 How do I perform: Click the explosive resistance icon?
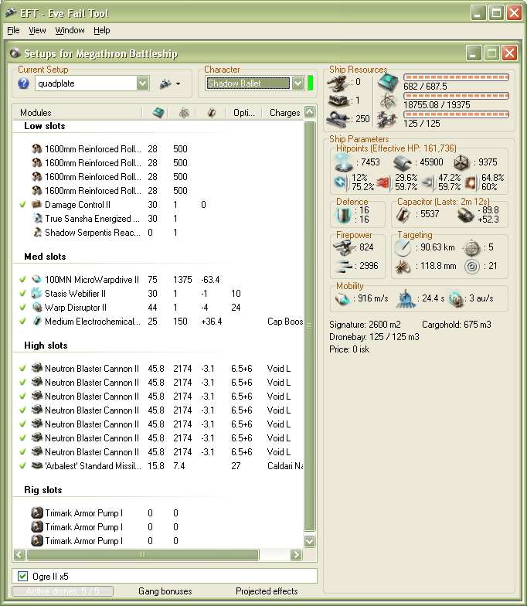[471, 182]
